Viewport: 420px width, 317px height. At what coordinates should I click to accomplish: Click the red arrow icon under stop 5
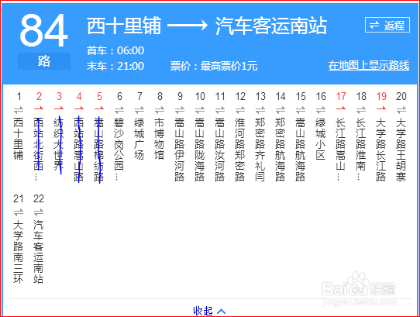99,109
